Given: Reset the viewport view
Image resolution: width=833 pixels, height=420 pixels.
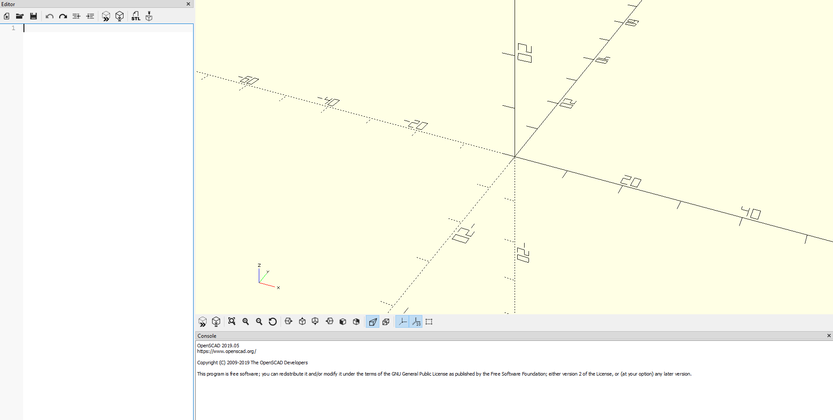Looking at the screenshot, I should (273, 322).
